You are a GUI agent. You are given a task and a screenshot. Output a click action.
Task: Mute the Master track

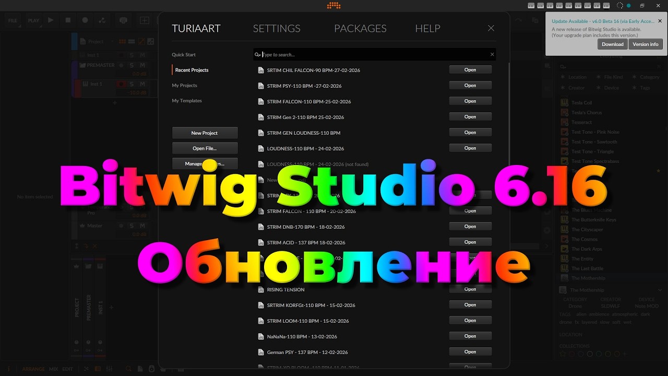pos(142,226)
